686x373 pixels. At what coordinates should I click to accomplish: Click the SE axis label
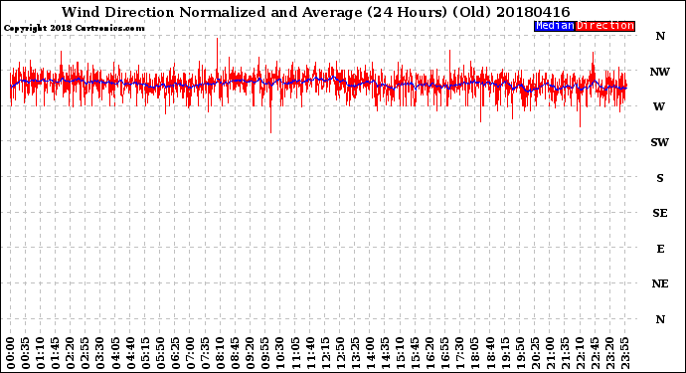point(660,213)
